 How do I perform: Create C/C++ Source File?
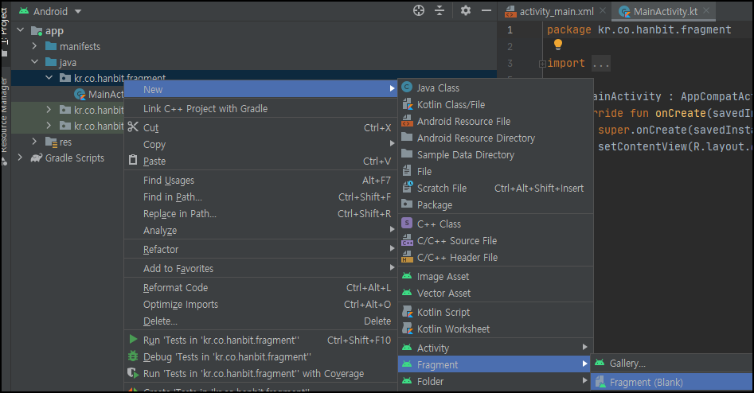[x=495, y=241]
